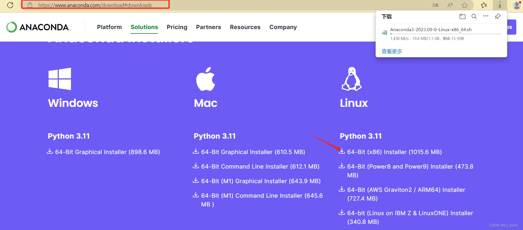
Task: Click download icon beside M1 Graphical Installer
Action: 196,180
